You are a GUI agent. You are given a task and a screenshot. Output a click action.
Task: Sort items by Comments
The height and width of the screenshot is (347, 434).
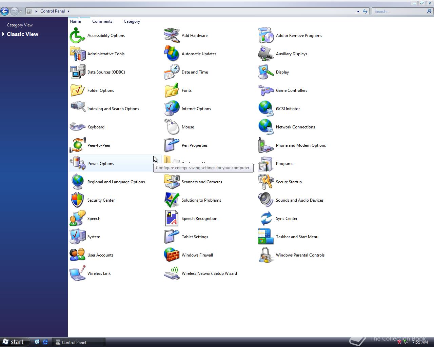[x=102, y=21]
